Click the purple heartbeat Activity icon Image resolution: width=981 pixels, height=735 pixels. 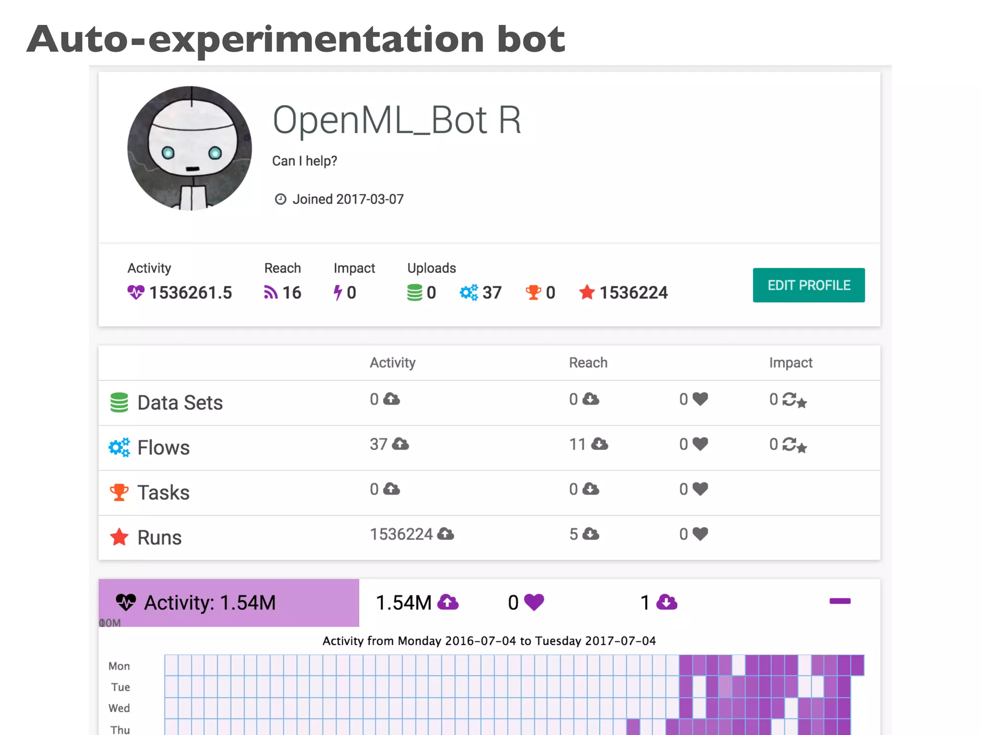tap(136, 292)
